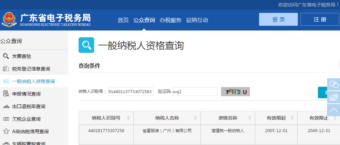340x145 pixels.
Task: Click the magnifier icon beside 发票查验
Action: click(x=6, y=56)
